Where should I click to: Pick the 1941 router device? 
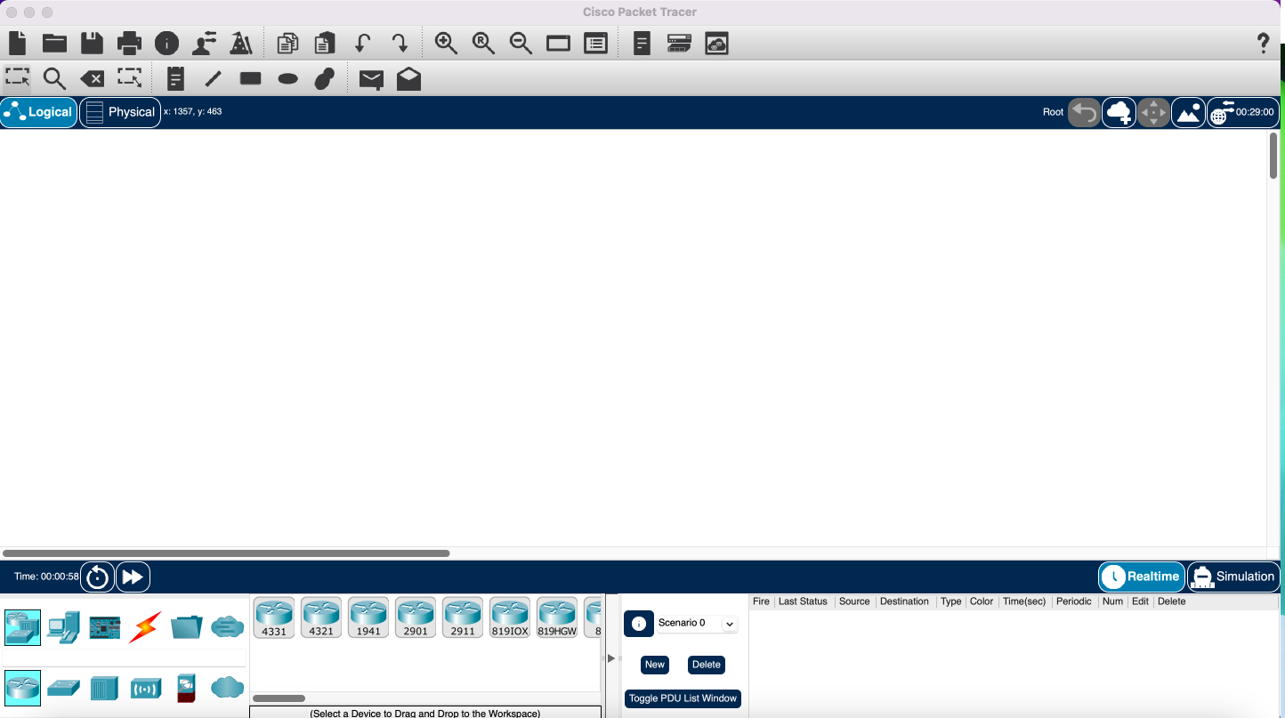pos(368,617)
